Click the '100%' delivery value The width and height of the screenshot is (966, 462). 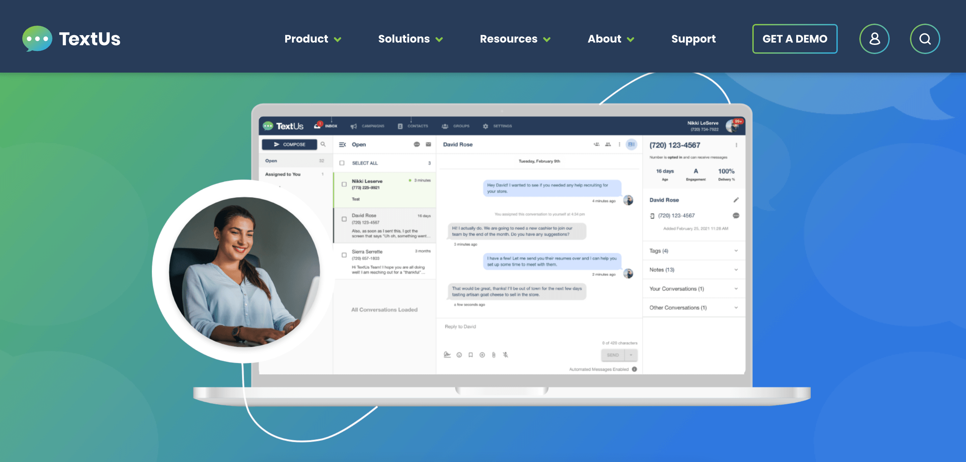(x=726, y=171)
